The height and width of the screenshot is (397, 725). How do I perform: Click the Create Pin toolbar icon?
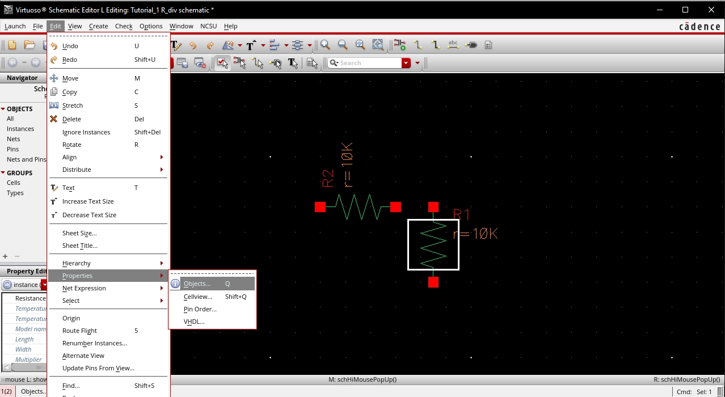coord(471,45)
